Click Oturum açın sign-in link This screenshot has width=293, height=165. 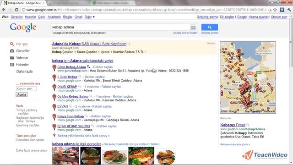coord(279,17)
